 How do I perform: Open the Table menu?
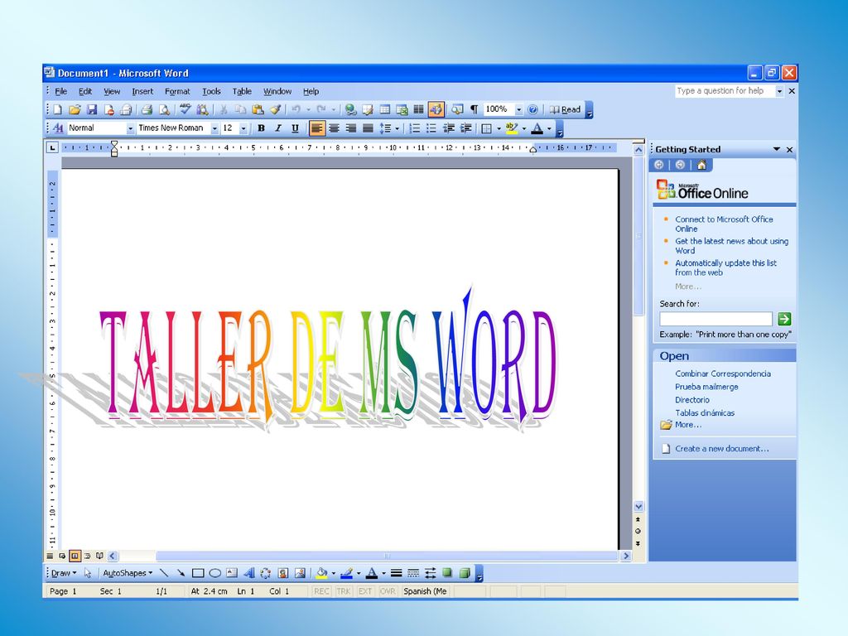pos(242,91)
